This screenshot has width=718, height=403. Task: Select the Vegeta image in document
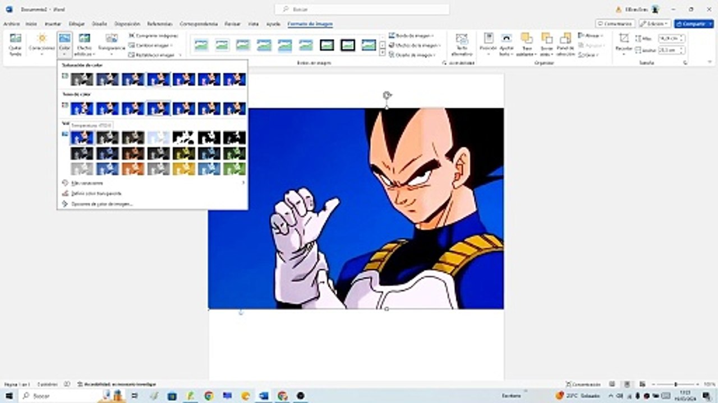356,208
